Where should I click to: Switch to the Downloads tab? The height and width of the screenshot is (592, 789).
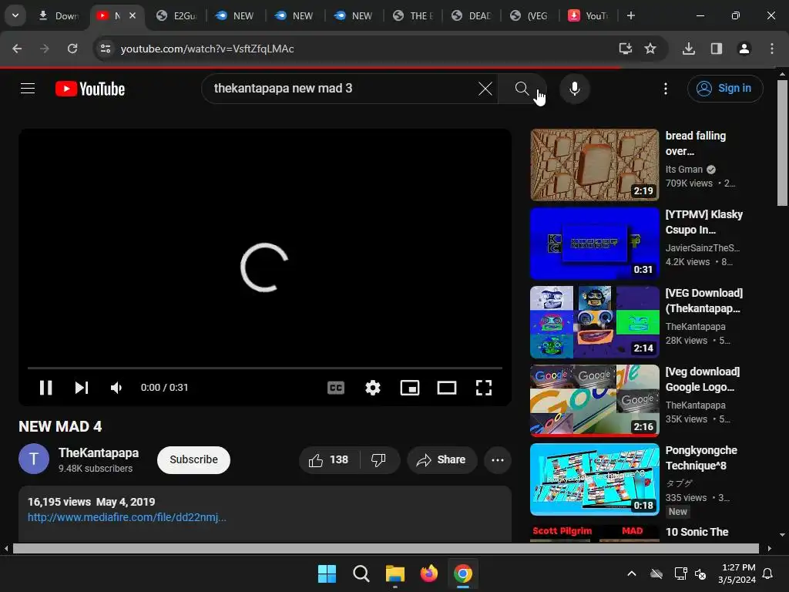tap(59, 15)
